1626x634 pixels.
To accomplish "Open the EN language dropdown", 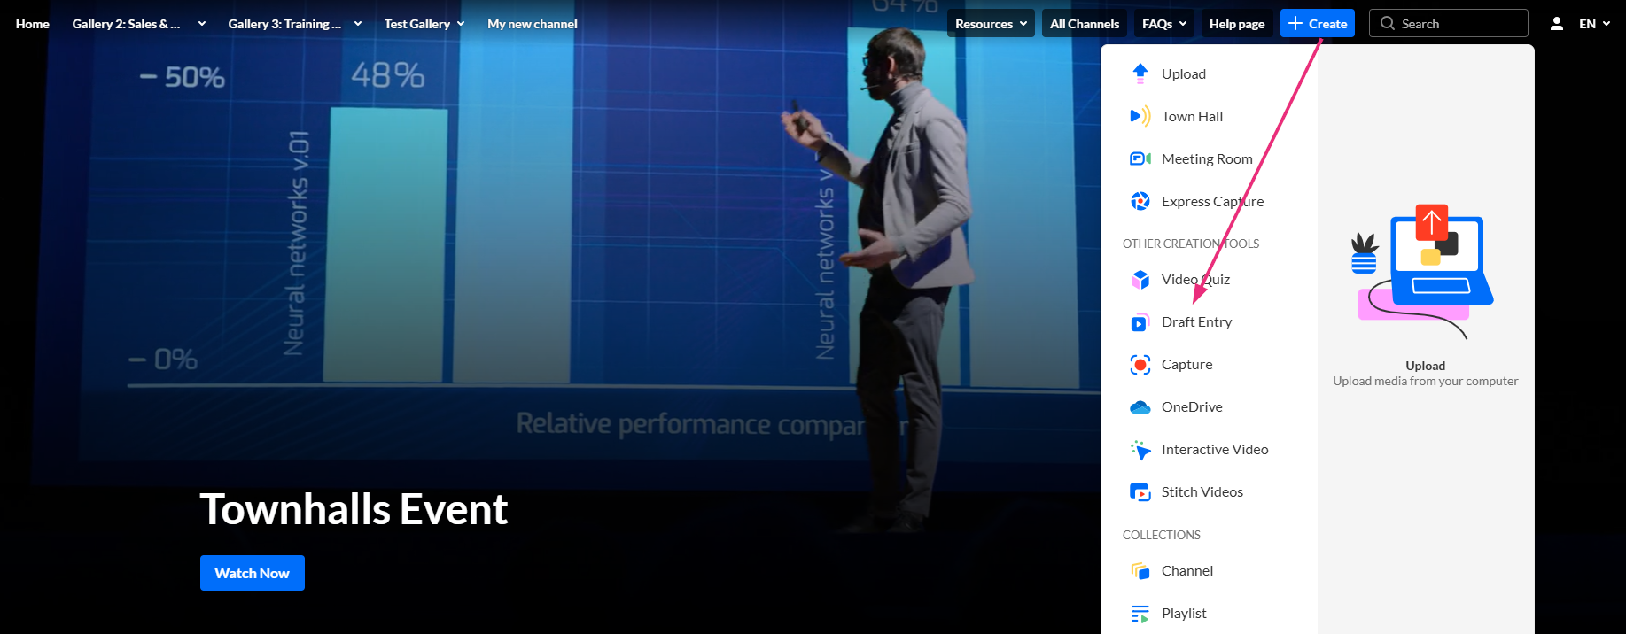I will tap(1594, 24).
